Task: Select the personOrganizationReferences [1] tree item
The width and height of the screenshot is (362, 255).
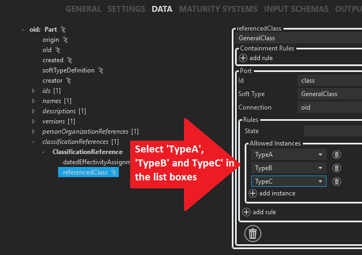Action: click(x=90, y=132)
